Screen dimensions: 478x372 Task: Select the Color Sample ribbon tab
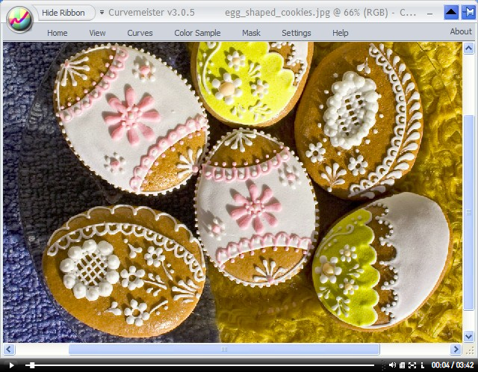click(197, 33)
